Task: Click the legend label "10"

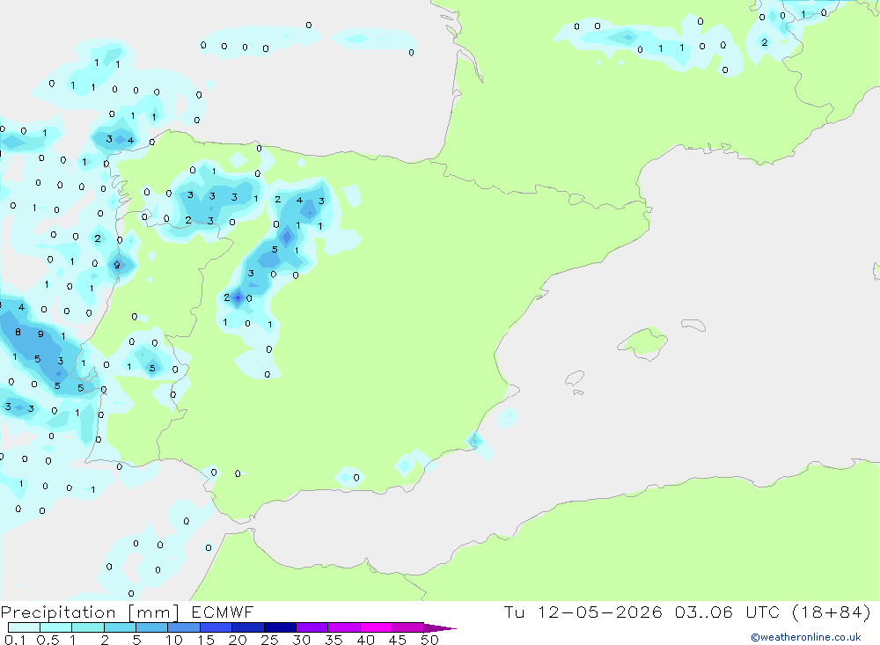Action: (174, 640)
